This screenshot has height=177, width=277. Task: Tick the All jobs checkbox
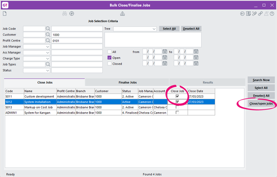110,52
